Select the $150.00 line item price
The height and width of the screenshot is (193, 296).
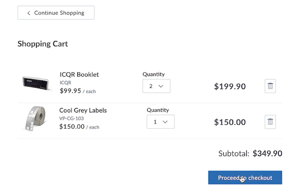(230, 122)
